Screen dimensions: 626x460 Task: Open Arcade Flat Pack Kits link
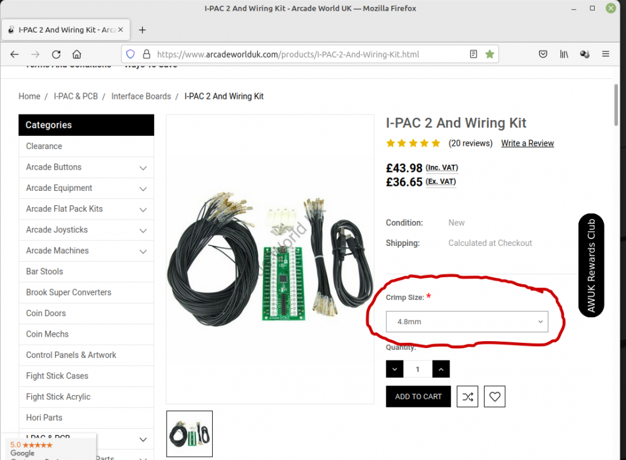[64, 209]
